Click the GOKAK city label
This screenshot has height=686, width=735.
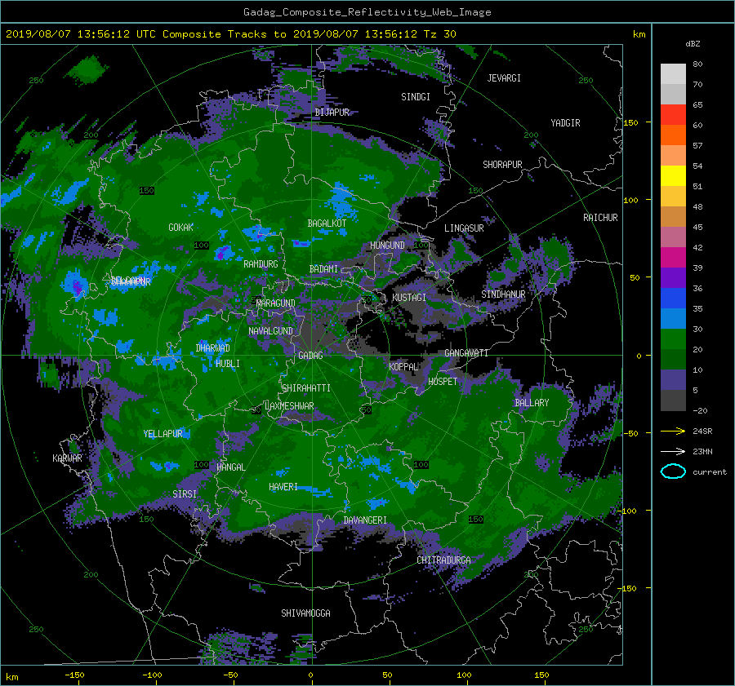point(181,228)
